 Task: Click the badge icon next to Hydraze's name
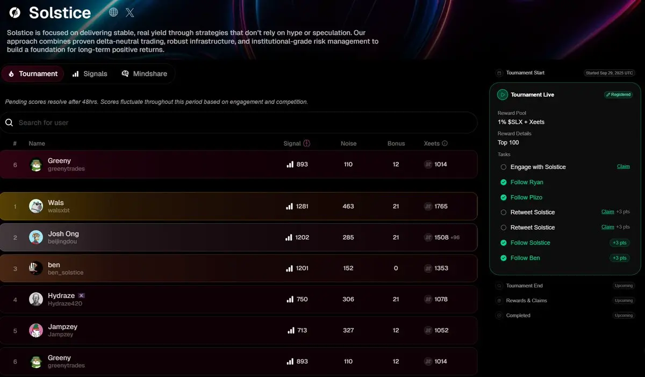click(x=81, y=296)
